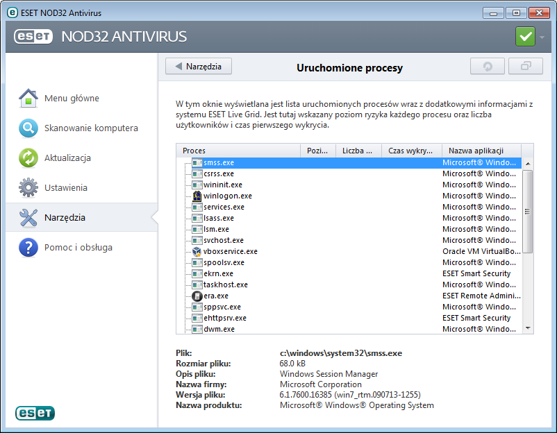Select the era.exe process
The height and width of the screenshot is (433, 557).
pyautogui.click(x=349, y=296)
